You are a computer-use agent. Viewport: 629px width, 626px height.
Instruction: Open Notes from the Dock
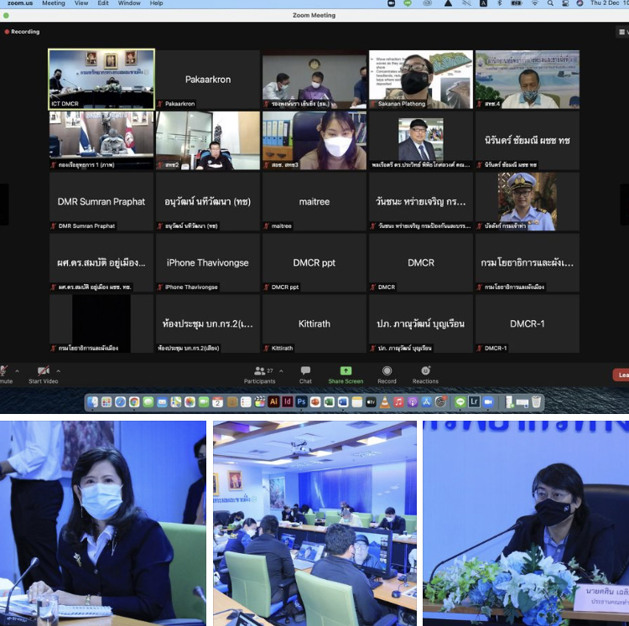357,402
